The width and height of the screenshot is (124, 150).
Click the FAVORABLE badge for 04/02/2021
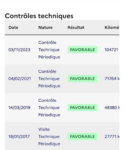pos(82,79)
